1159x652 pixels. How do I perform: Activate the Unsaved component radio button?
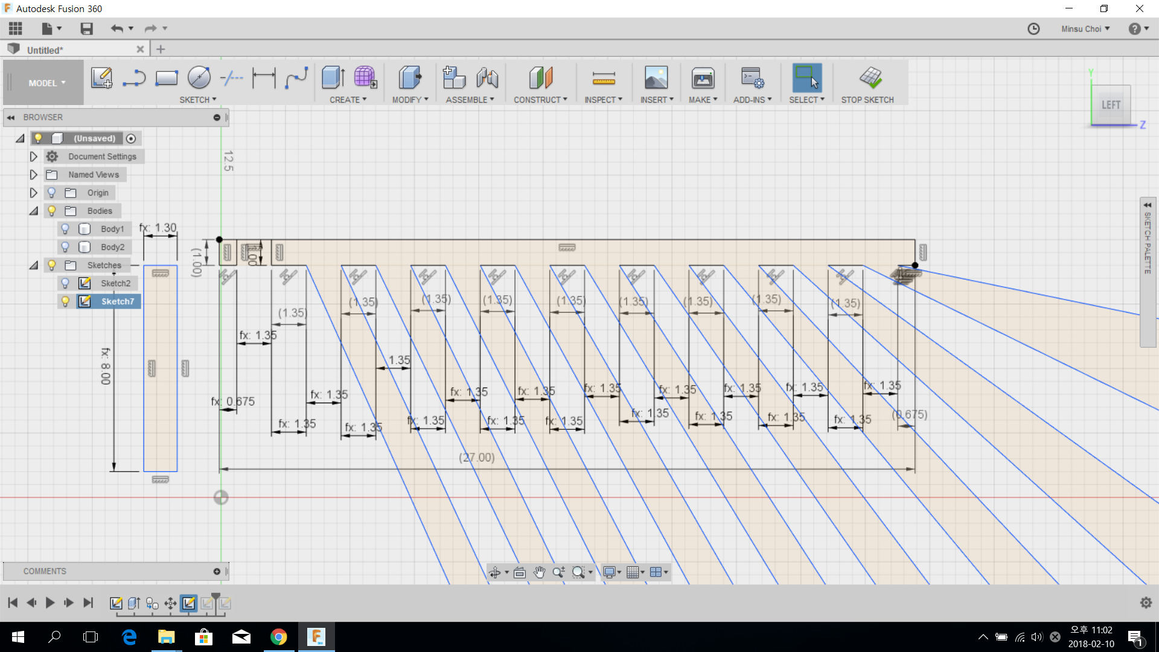131,138
